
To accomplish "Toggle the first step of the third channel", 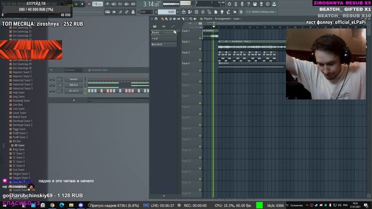I will click(x=89, y=91).
